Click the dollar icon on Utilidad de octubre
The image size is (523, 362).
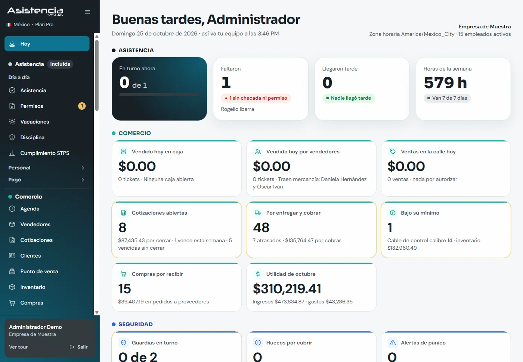(258, 274)
